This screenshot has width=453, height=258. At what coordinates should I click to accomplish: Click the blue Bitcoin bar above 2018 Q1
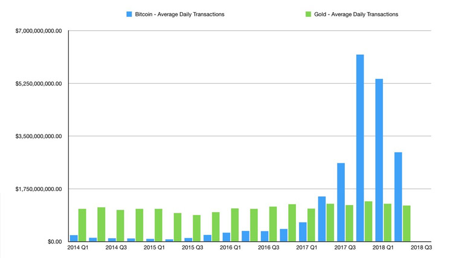pos(379,160)
